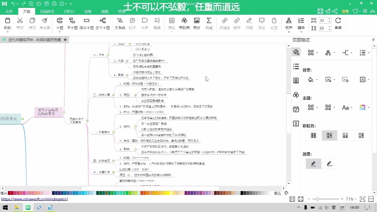
Task: Click the Cut (剪切) scissors icon
Action: tap(20, 21)
